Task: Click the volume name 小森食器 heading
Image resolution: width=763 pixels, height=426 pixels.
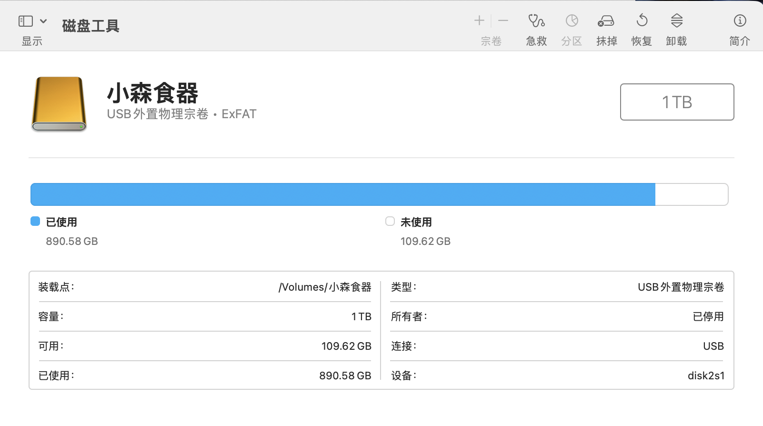Action: point(152,93)
